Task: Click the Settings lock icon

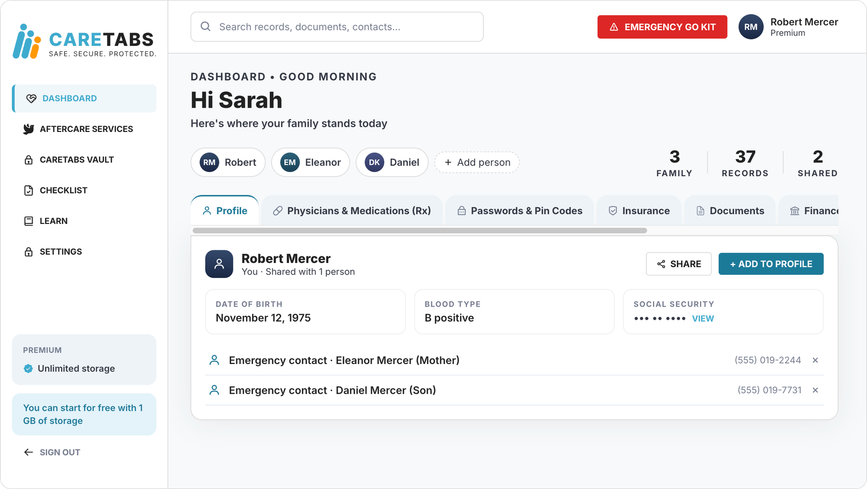Action: point(29,252)
